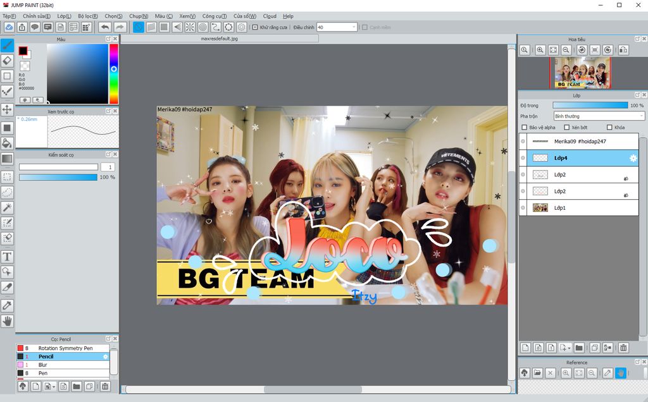648x402 pixels.
Task: Click snap off icon highlighted in blue
Action: 139,27
